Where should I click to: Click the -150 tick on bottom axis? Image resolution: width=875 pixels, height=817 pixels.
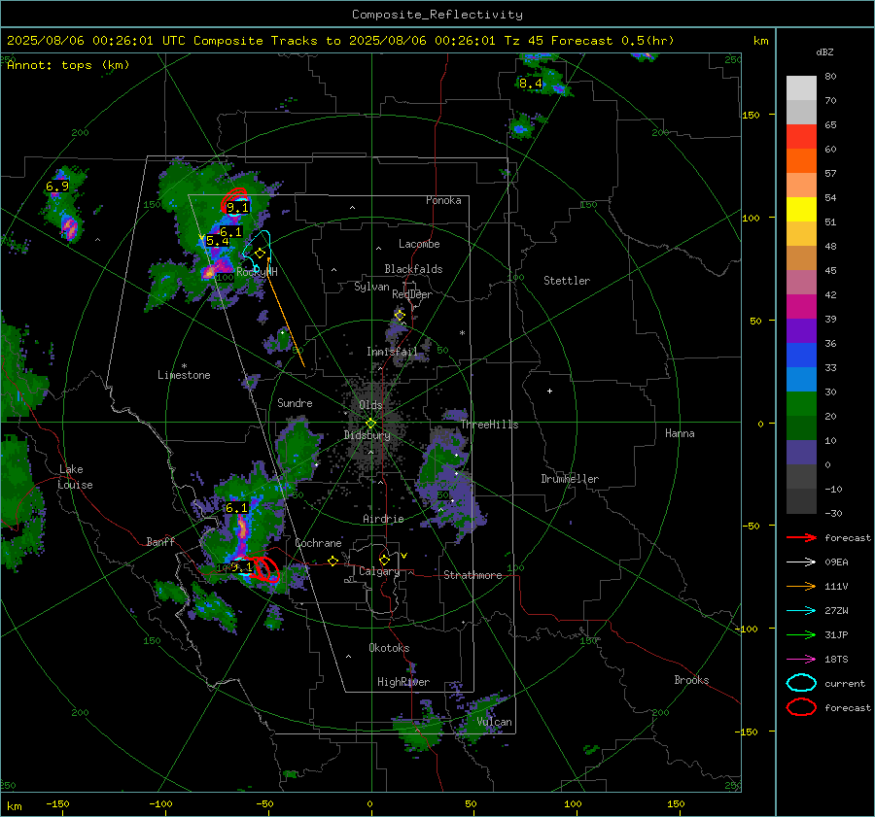tap(57, 803)
